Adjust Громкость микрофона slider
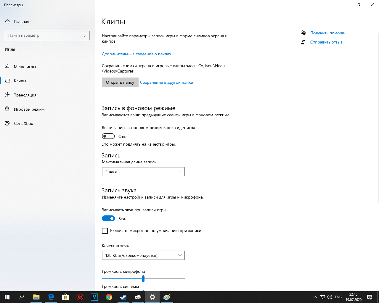The height and width of the screenshot is (303, 379). 143,278
